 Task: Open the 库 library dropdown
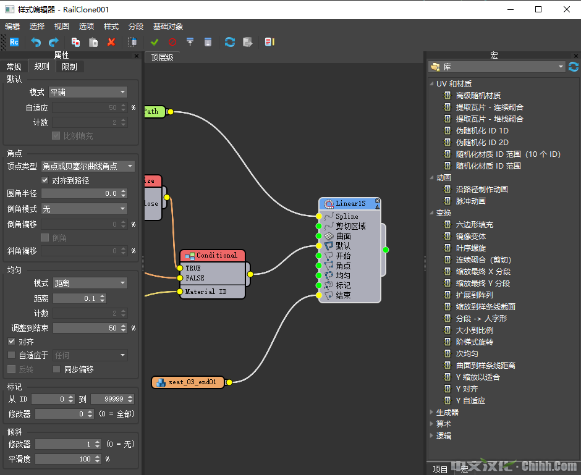tap(497, 67)
